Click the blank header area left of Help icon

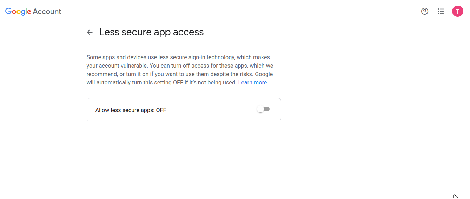pyautogui.click(x=246, y=11)
